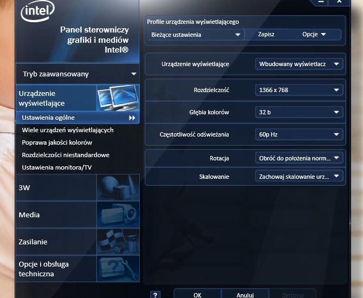This screenshot has width=363, height=298.
Task: Open the 1366 x 768 resolution dropdown
Action: [x=299, y=90]
